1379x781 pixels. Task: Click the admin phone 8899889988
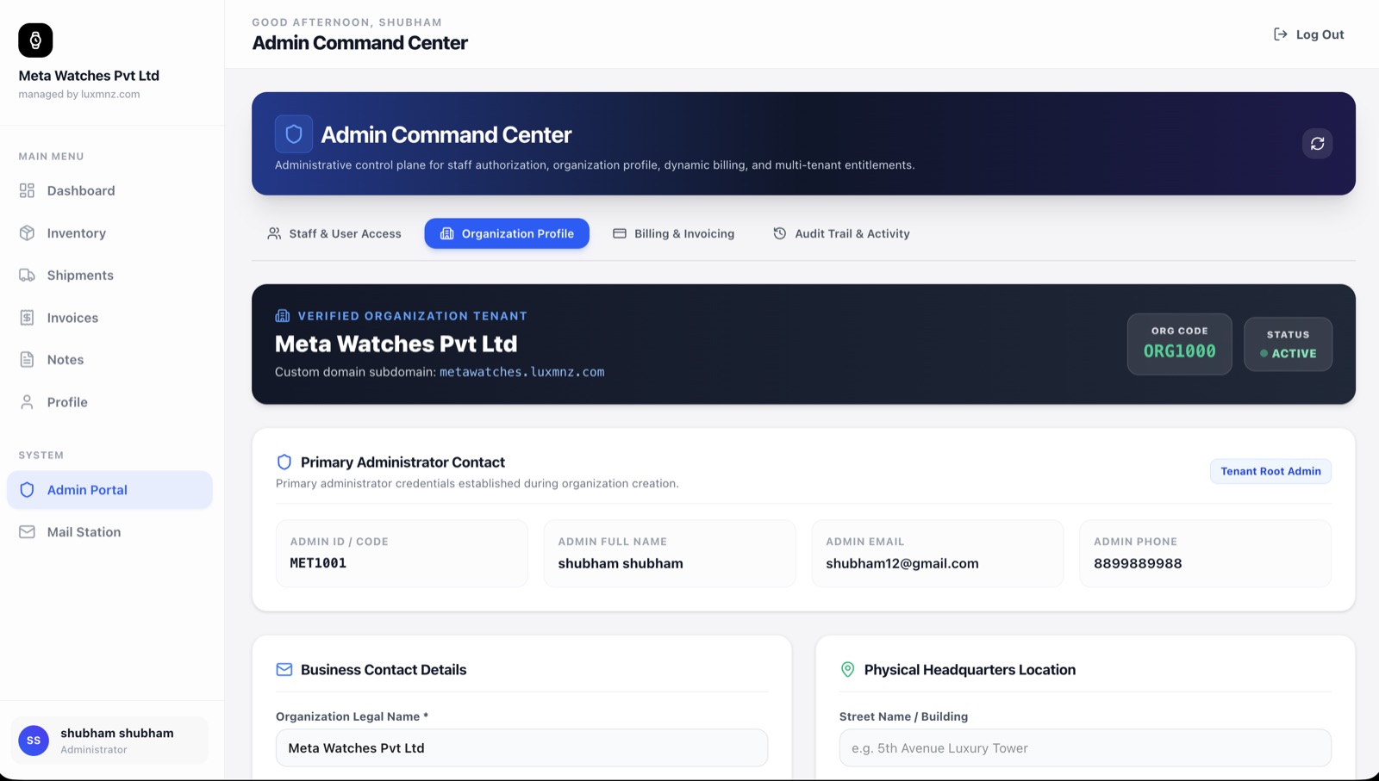point(1138,563)
